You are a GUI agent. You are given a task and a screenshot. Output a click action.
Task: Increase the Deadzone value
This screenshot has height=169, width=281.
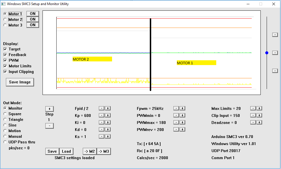point(259,122)
